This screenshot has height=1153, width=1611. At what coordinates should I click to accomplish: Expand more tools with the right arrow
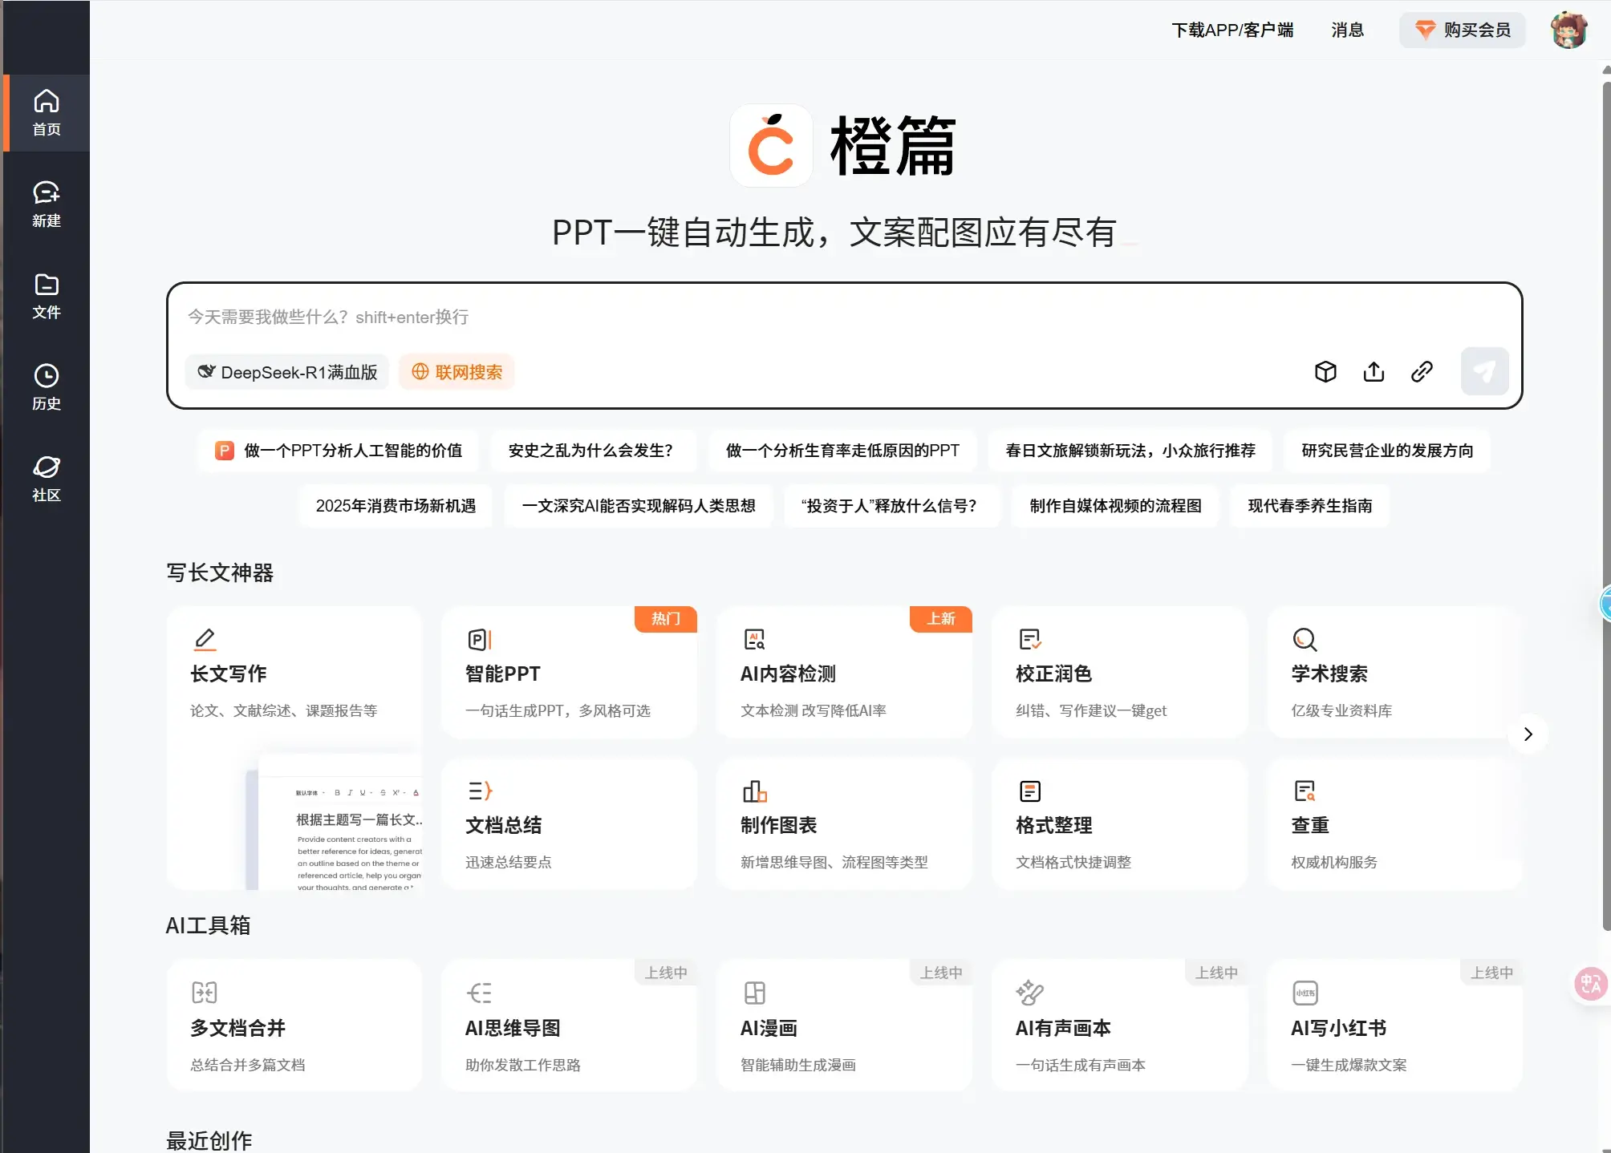(1527, 734)
